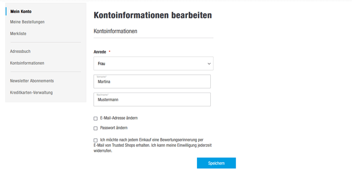
Task: Check the Trusted Shops Bewertungserinnerung checkbox
Action: pos(96,140)
